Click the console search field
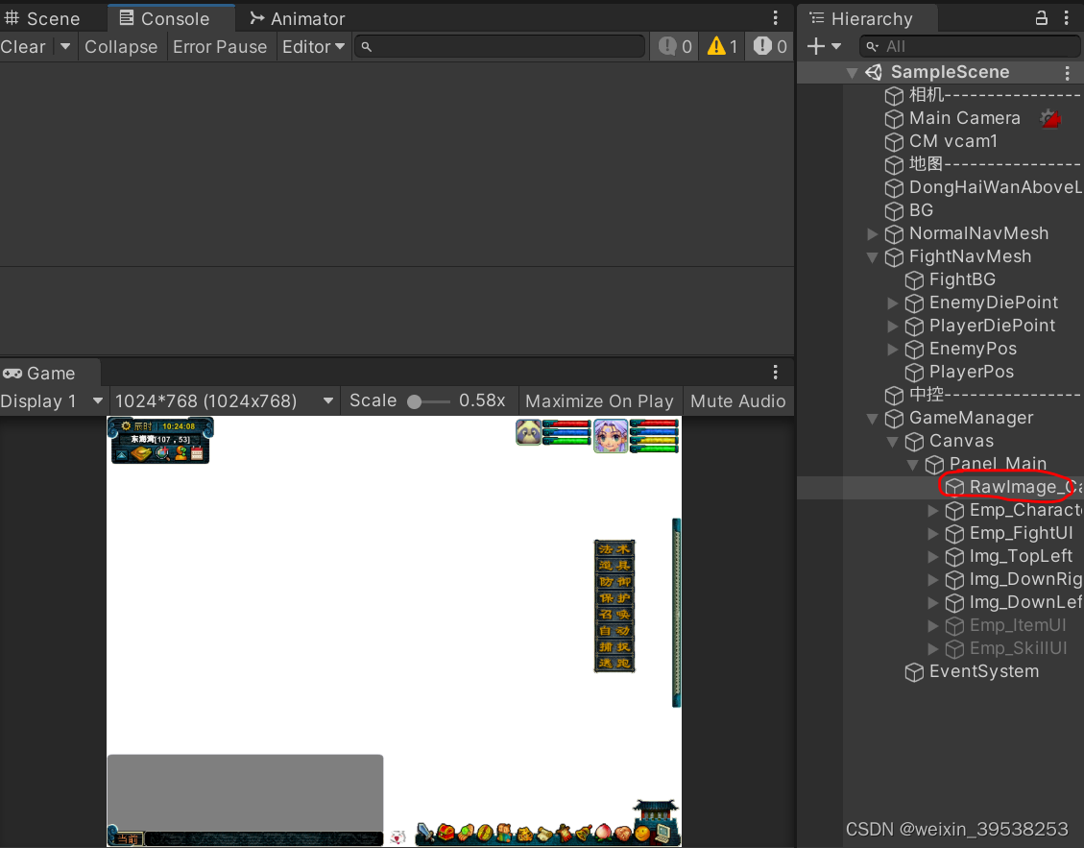Viewport: 1084px width, 848px height. point(500,46)
